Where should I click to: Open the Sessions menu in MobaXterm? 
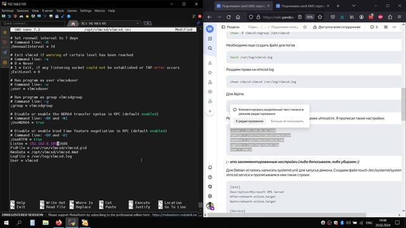tap(23, 11)
